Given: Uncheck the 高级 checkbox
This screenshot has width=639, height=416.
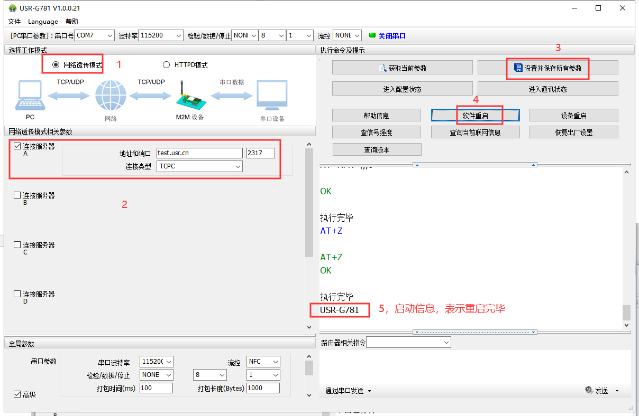Looking at the screenshot, I should (x=17, y=394).
